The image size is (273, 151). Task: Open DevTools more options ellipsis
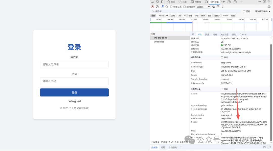click(x=260, y=2)
